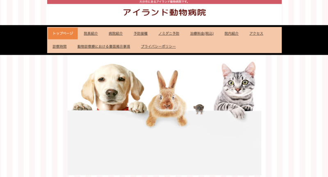Open the ノミダニ予防 page

coord(169,34)
